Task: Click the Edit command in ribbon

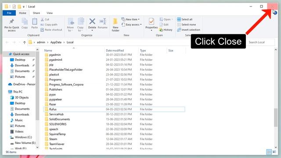Action: point(164,25)
